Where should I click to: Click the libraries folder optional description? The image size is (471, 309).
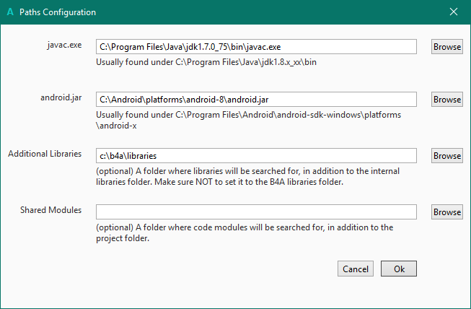(x=249, y=176)
